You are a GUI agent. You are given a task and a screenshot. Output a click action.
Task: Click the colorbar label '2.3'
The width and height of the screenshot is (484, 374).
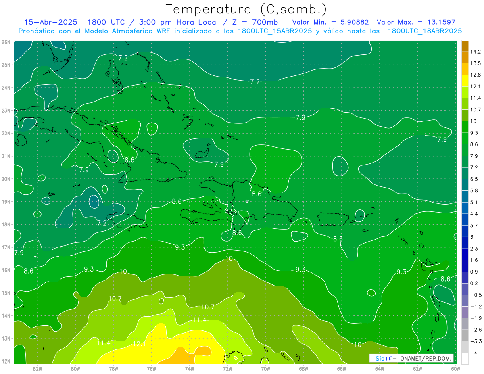click(474, 249)
